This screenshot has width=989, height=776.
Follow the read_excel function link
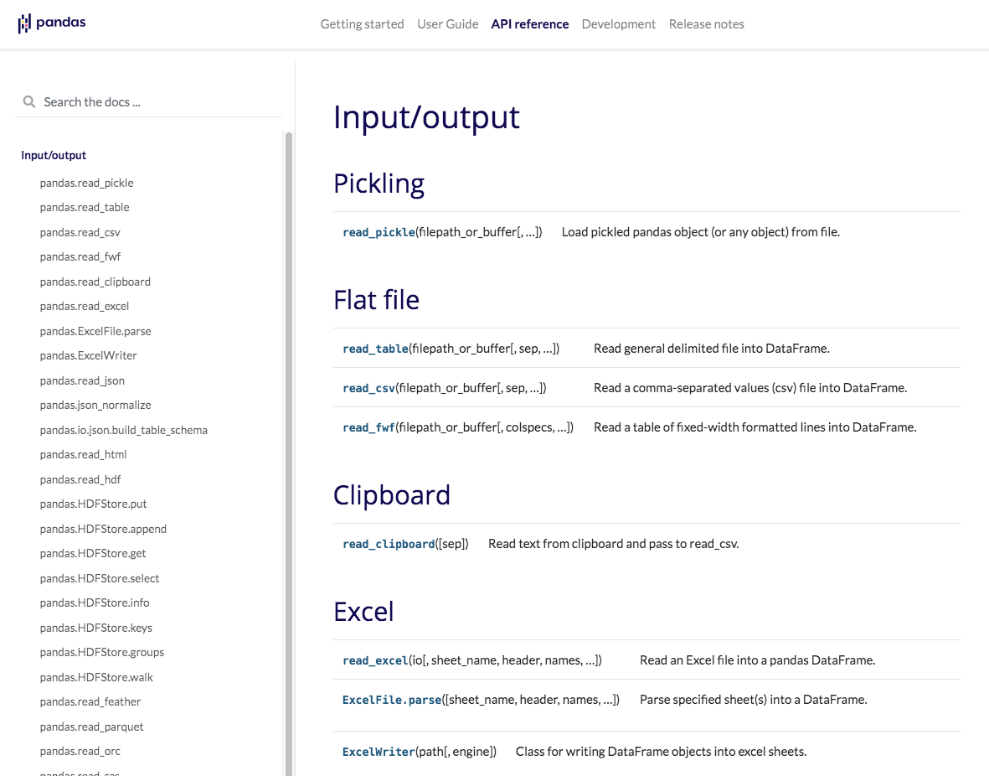[x=375, y=660]
